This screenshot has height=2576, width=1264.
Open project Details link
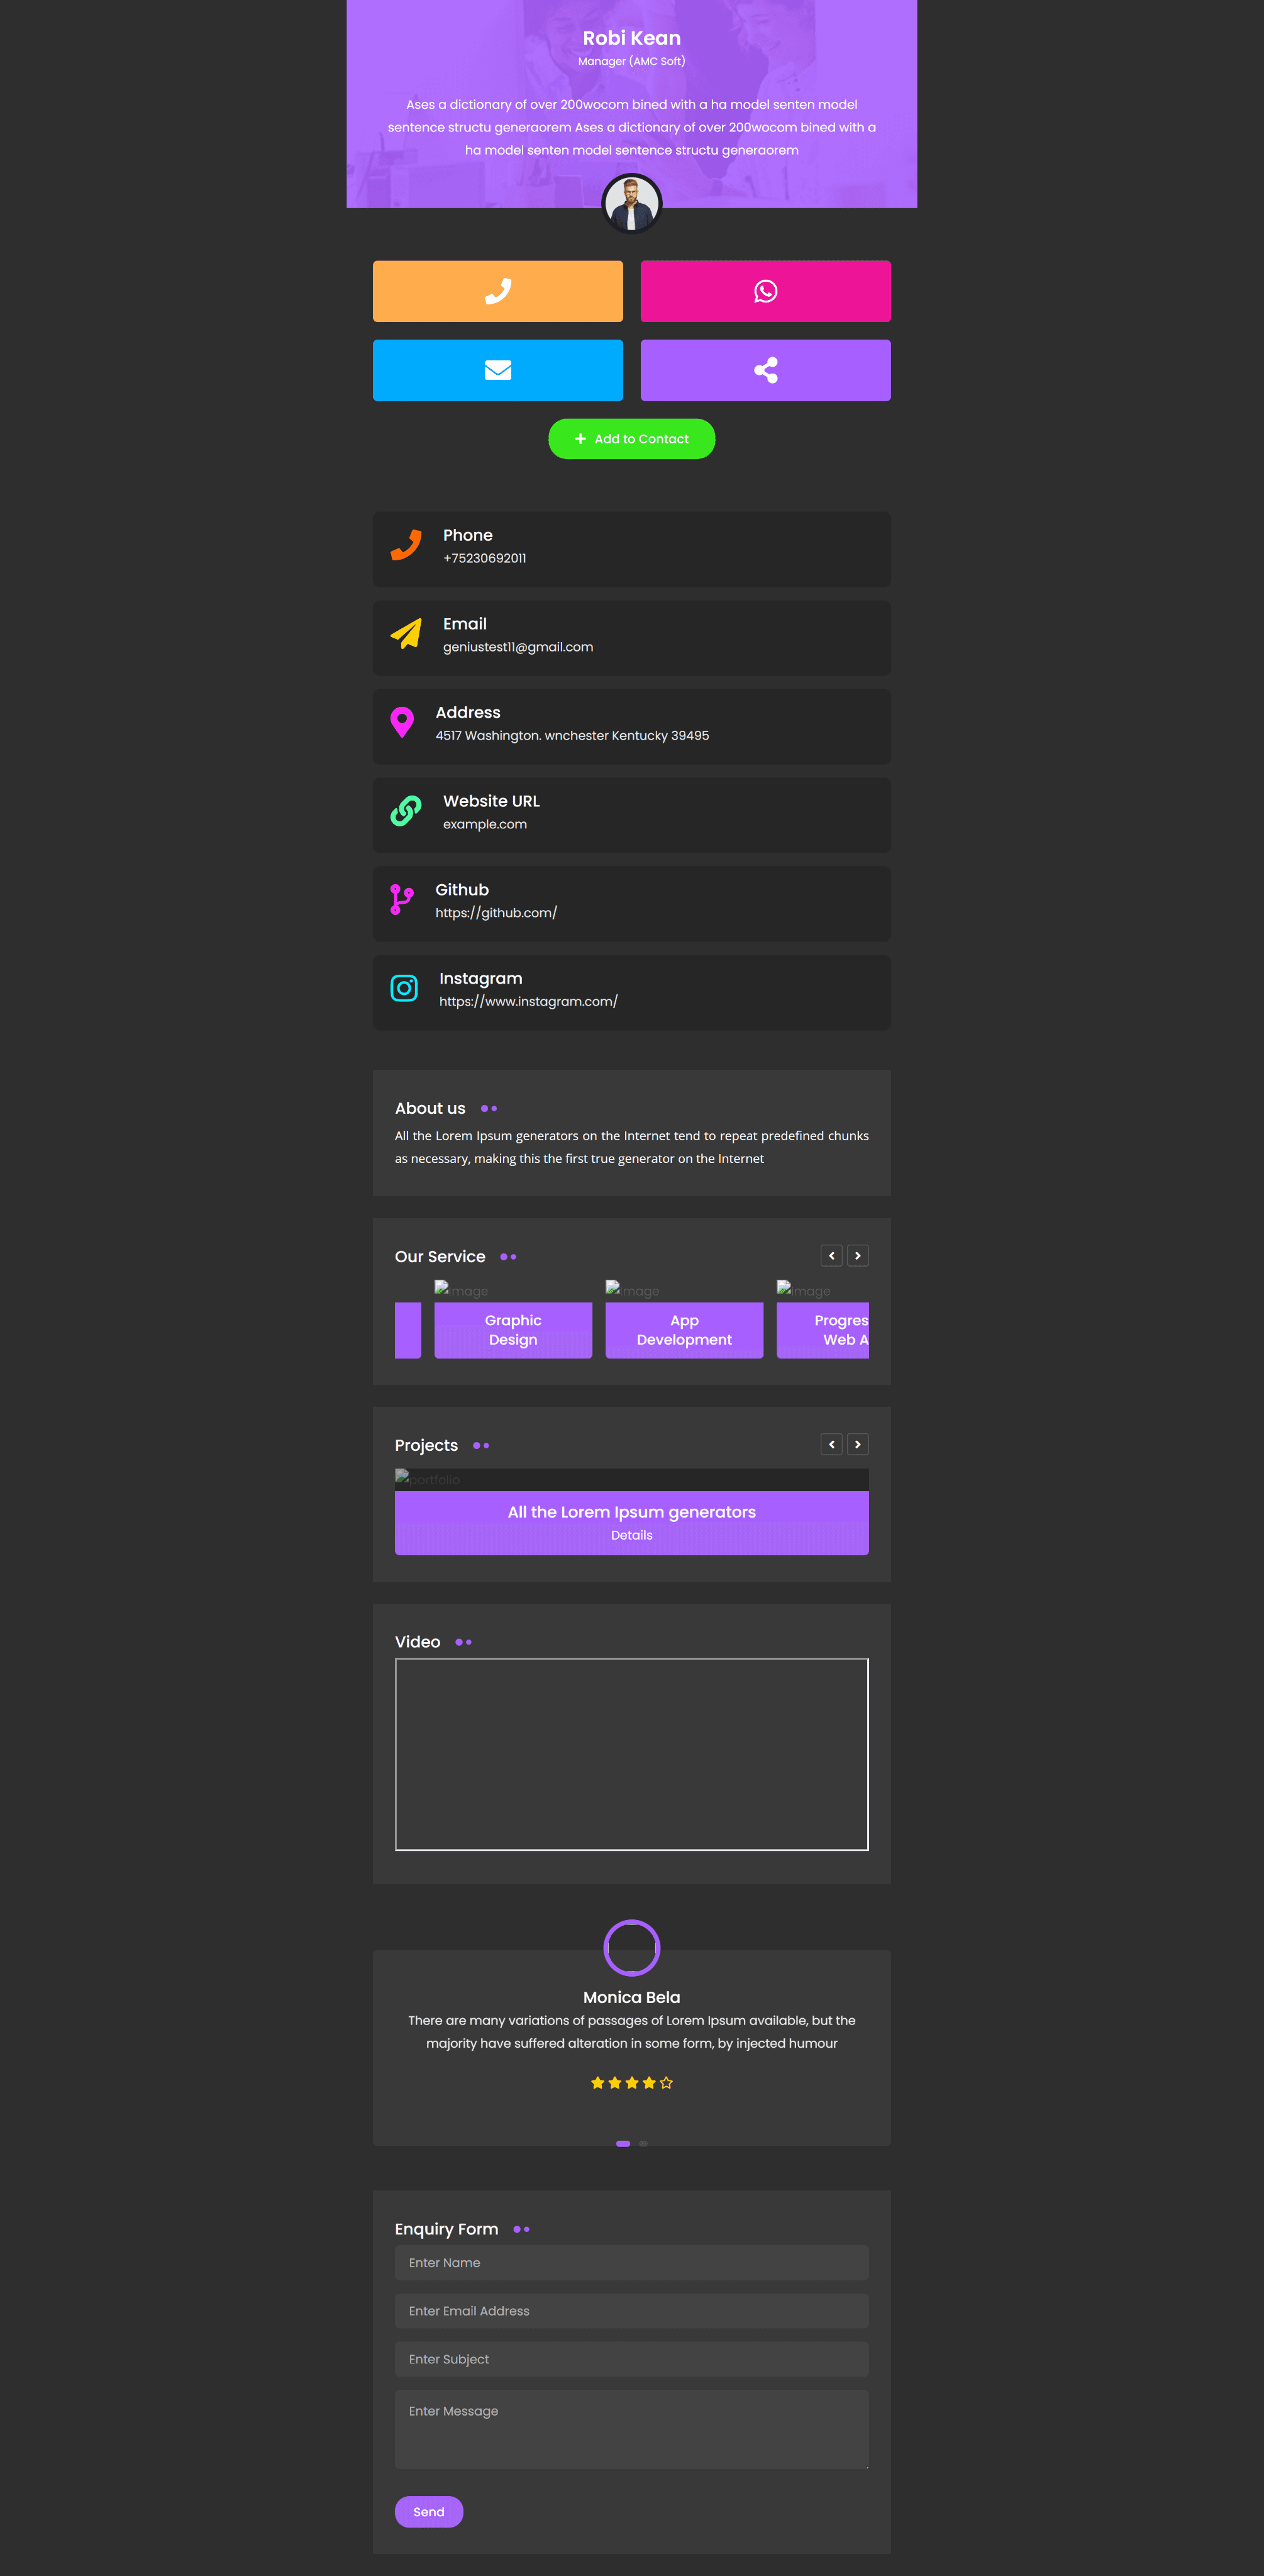pos(631,1535)
